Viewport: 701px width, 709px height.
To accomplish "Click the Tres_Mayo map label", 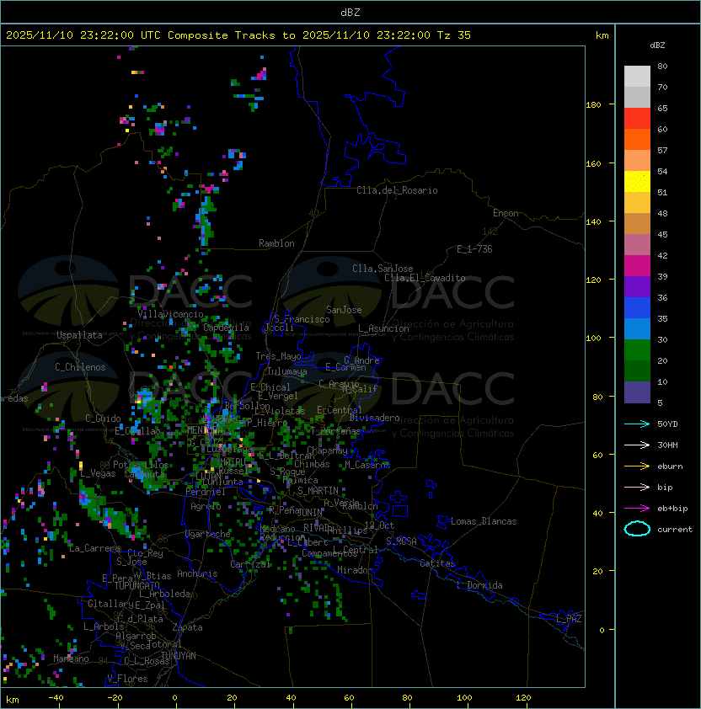I will point(278,356).
